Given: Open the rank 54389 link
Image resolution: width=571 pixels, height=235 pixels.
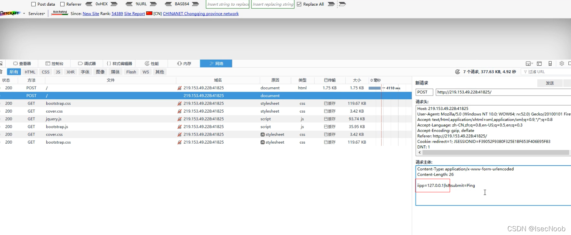Looking at the screenshot, I should coord(117,14).
